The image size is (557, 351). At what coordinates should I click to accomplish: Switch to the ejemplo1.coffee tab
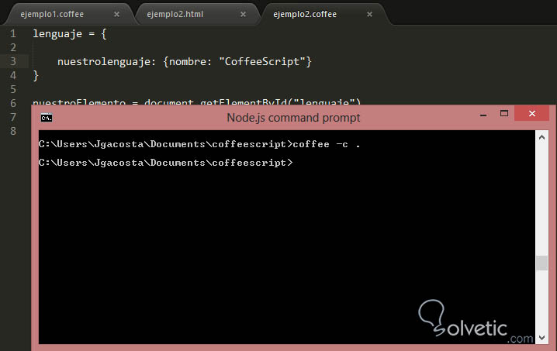(52, 14)
